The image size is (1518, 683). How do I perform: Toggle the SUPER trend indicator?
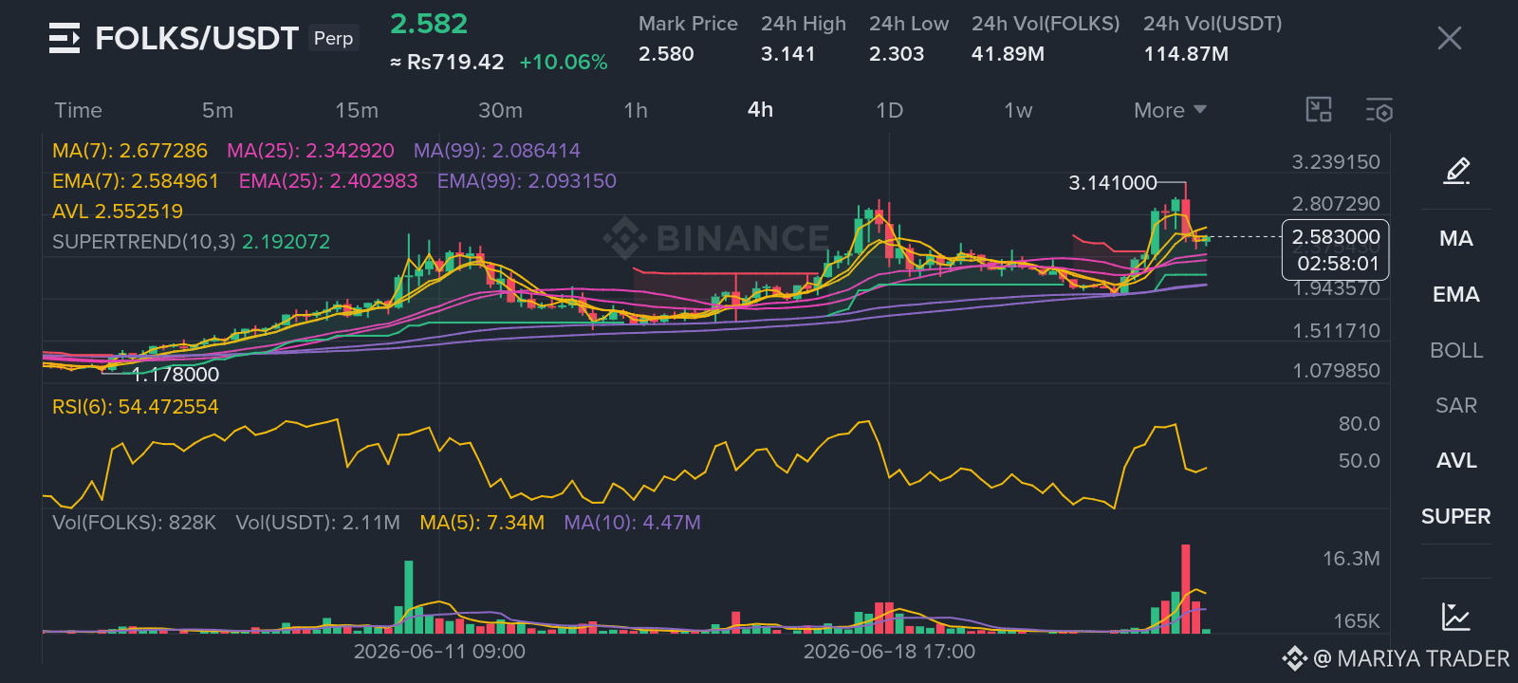point(1456,516)
